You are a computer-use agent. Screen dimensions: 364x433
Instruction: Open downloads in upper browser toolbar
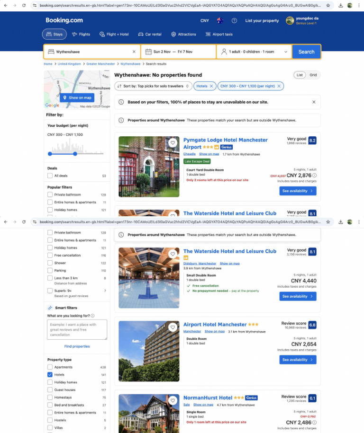pos(341,5)
